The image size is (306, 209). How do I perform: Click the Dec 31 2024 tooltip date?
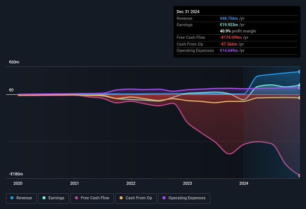tap(188, 12)
